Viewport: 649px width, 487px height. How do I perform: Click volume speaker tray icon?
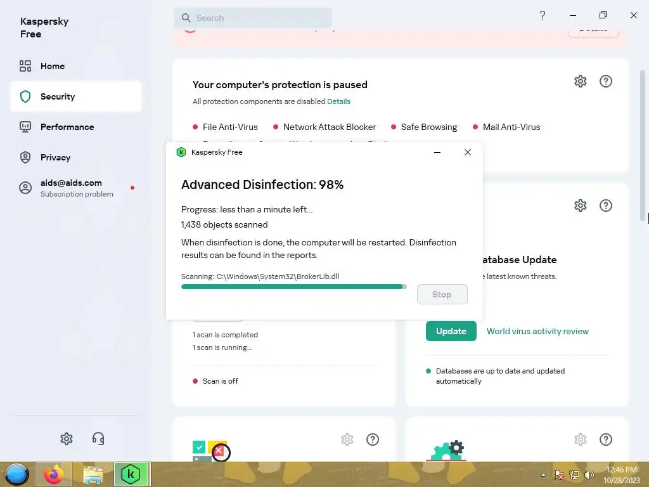tap(589, 475)
